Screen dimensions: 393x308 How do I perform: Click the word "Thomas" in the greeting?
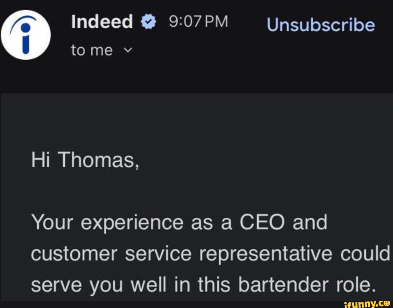click(98, 159)
